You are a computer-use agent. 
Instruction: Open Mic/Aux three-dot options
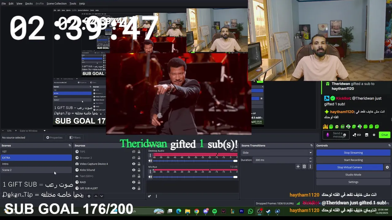(x=150, y=171)
